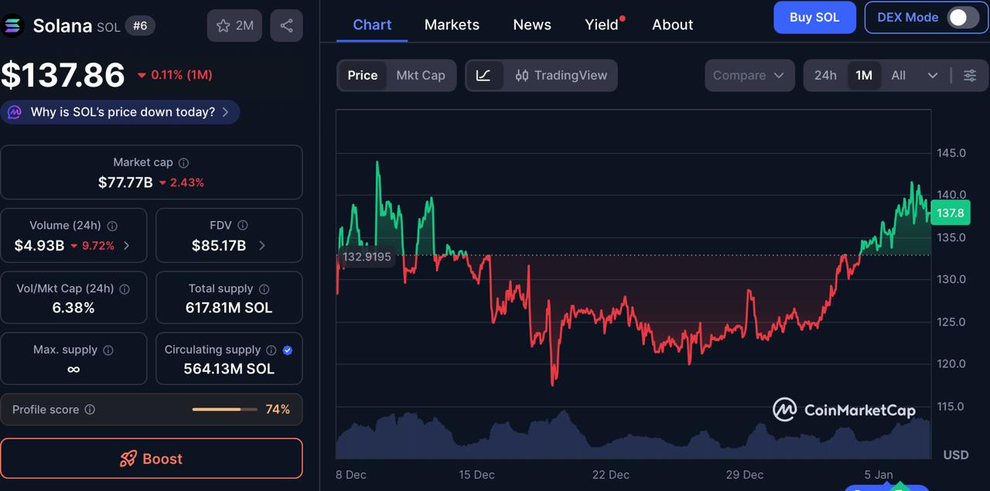
Task: Click the Buy SOL button
Action: tap(814, 17)
